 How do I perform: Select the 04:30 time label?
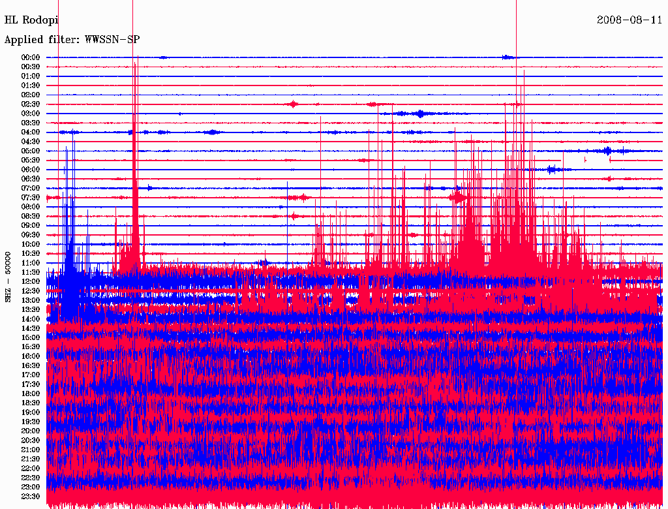click(31, 142)
